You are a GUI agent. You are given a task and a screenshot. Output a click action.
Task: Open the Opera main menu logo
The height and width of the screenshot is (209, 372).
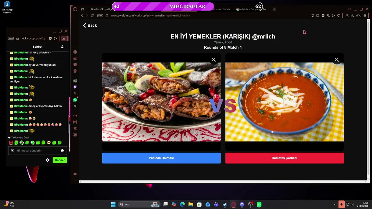point(75,9)
